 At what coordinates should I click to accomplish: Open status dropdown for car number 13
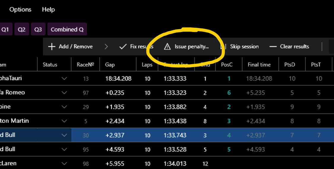64,79
